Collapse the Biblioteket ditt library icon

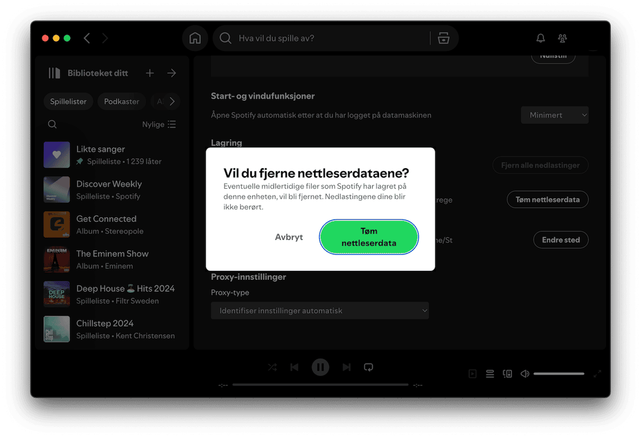pos(54,73)
